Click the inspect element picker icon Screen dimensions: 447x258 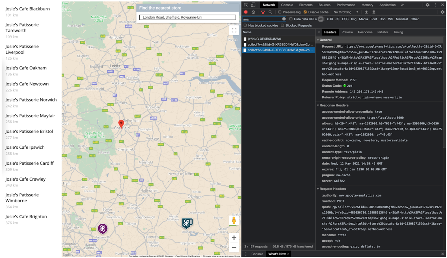click(x=246, y=5)
